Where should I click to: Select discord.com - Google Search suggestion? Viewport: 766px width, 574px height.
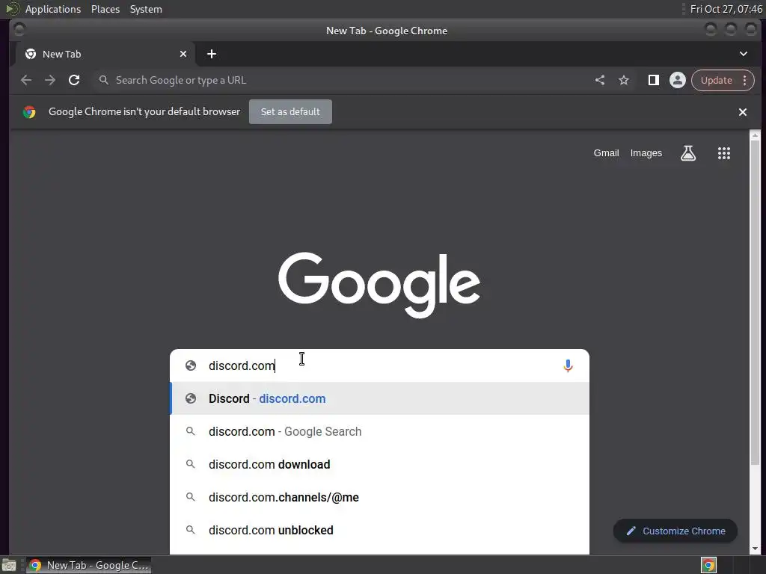(x=379, y=431)
